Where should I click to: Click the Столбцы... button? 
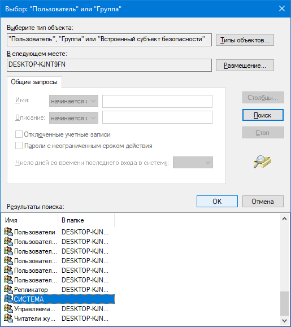(263, 97)
